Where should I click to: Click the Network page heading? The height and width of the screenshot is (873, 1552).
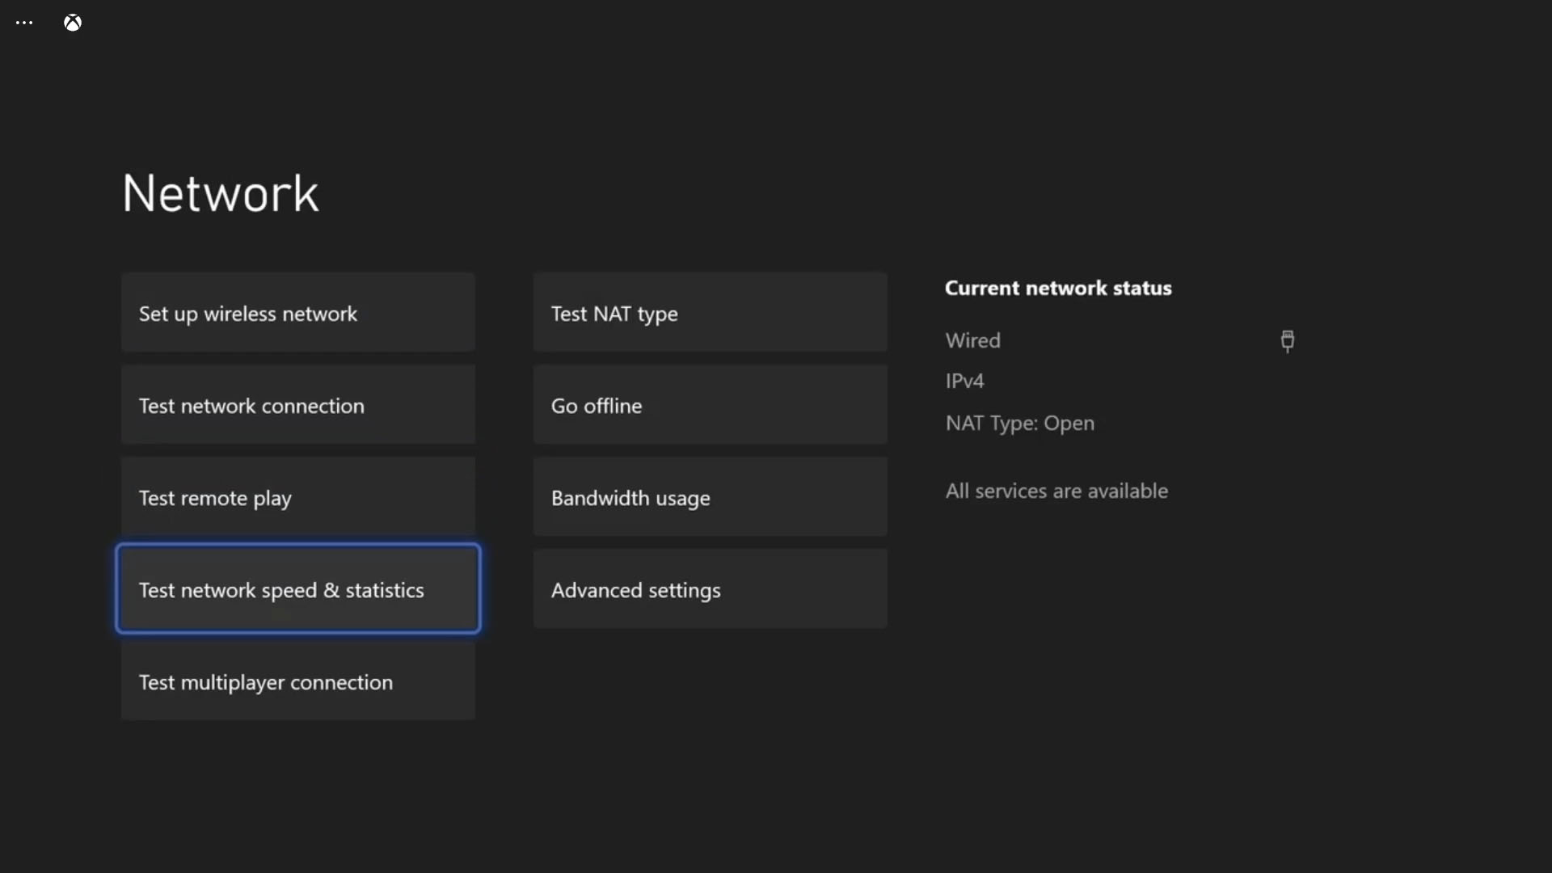tap(220, 192)
